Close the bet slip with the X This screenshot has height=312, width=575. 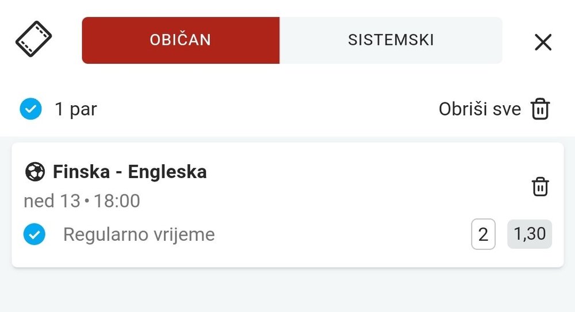pyautogui.click(x=543, y=42)
